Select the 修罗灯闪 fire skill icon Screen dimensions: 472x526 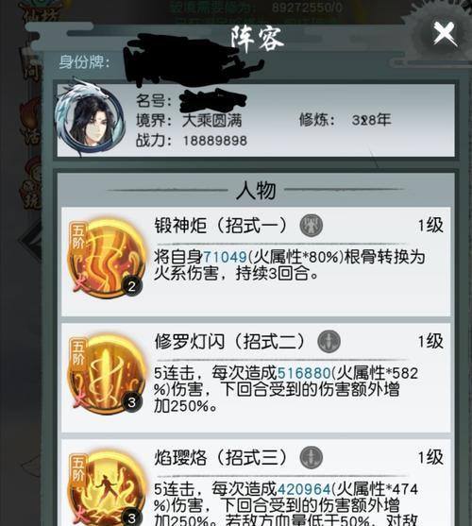tap(107, 374)
